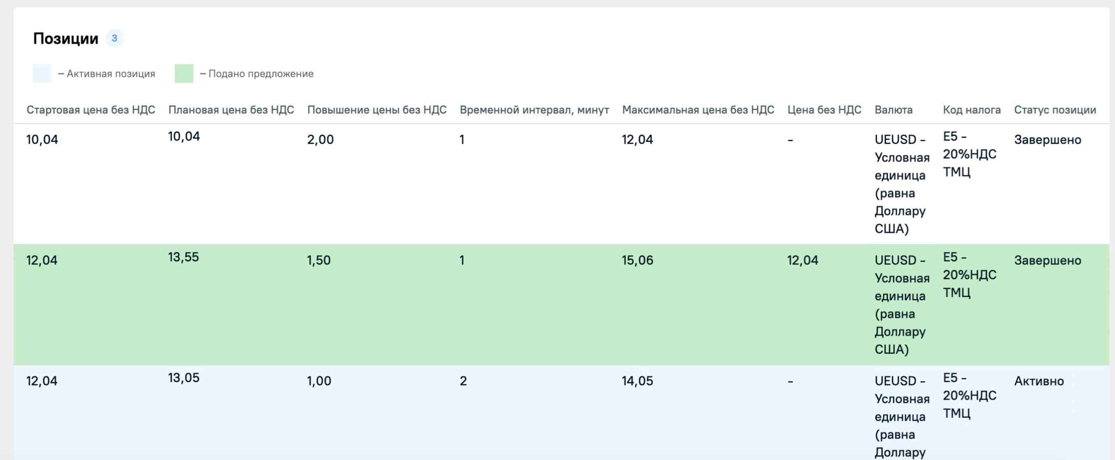1115x460 pixels.
Task: Click the Позиции section heading
Action: pos(66,39)
